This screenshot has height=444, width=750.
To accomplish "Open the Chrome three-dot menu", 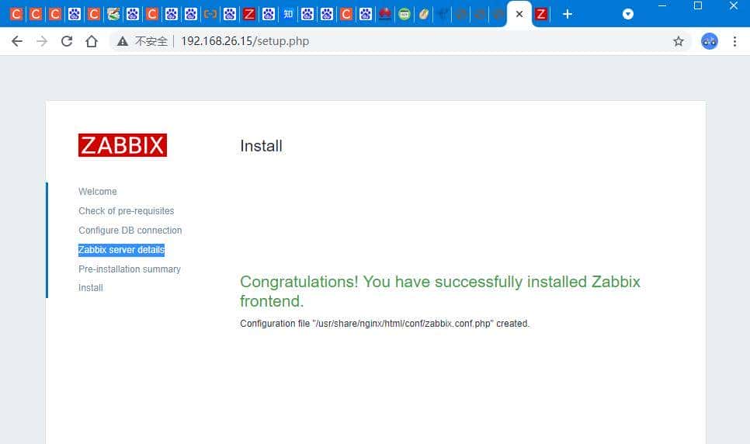I will tap(734, 41).
